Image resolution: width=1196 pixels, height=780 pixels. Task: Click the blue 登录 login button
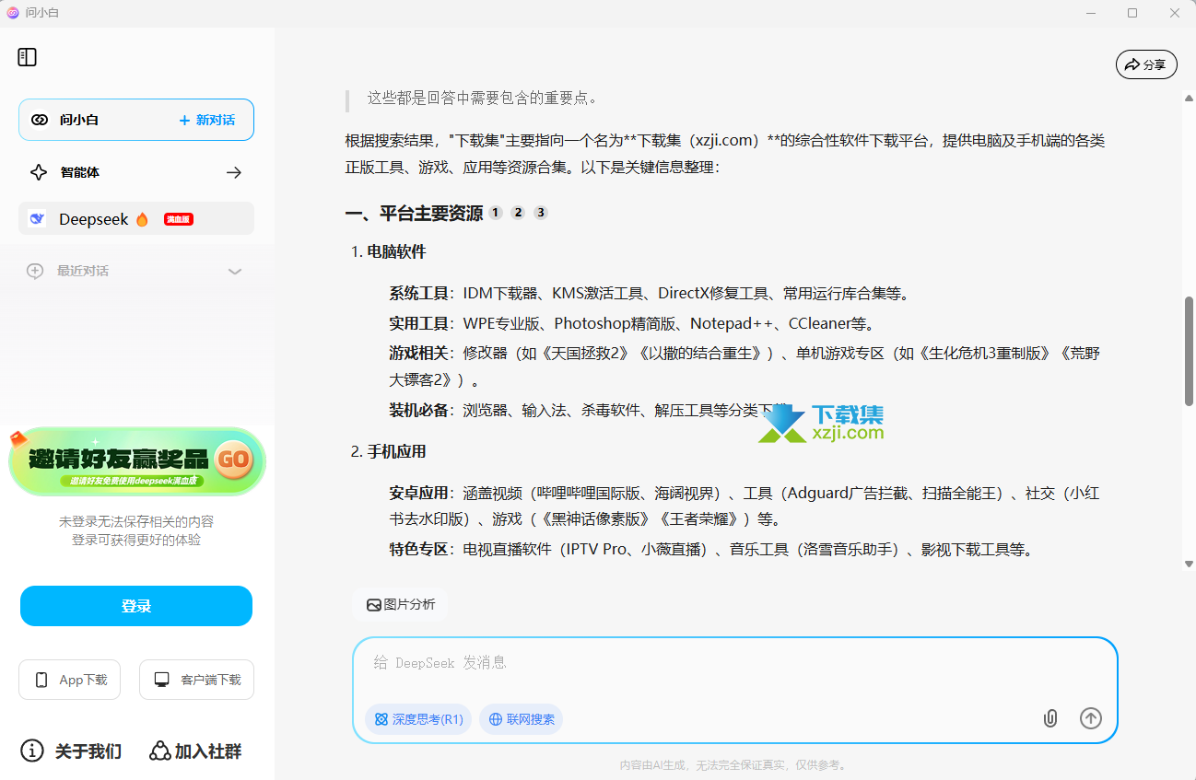coord(136,606)
